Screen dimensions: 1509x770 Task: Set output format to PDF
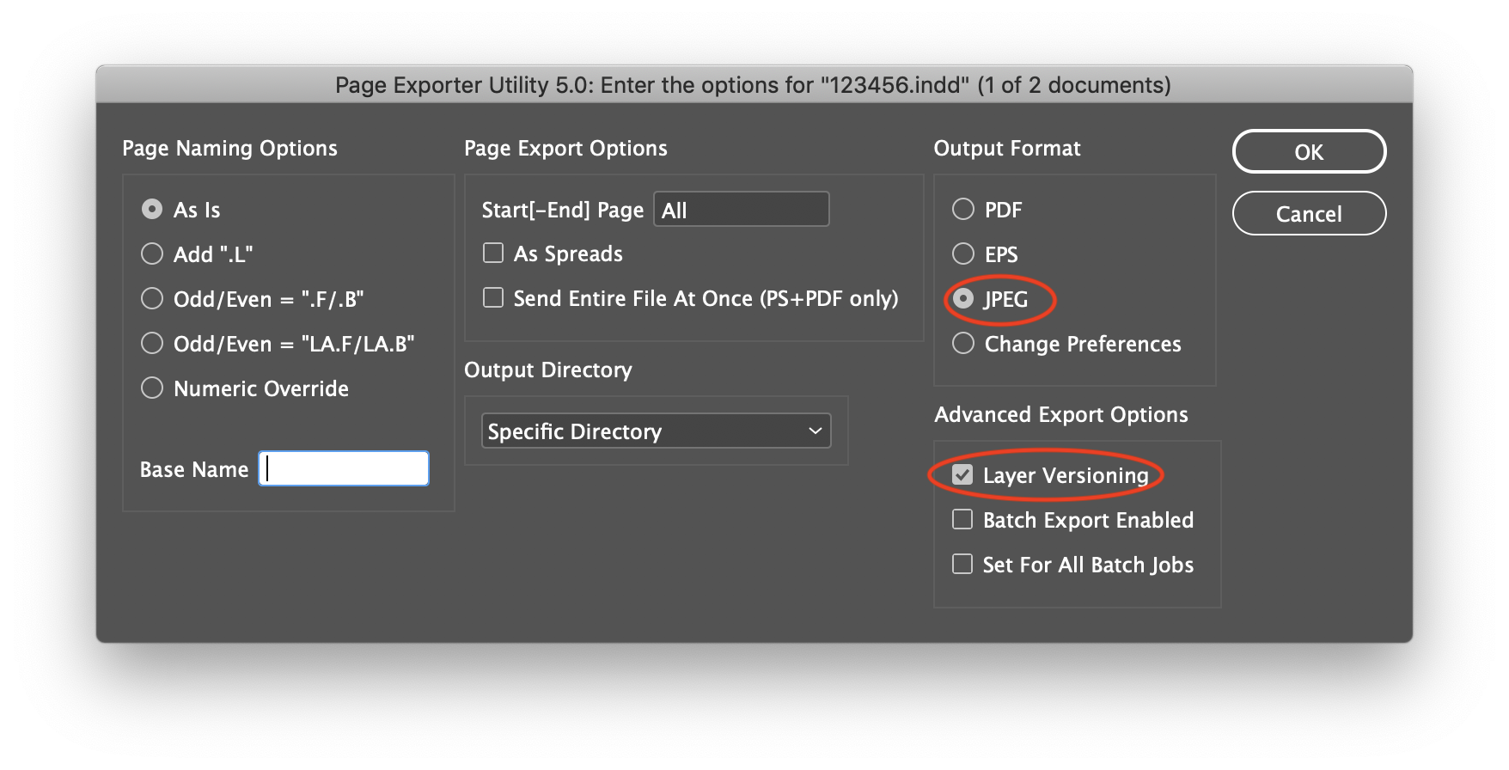pos(962,208)
